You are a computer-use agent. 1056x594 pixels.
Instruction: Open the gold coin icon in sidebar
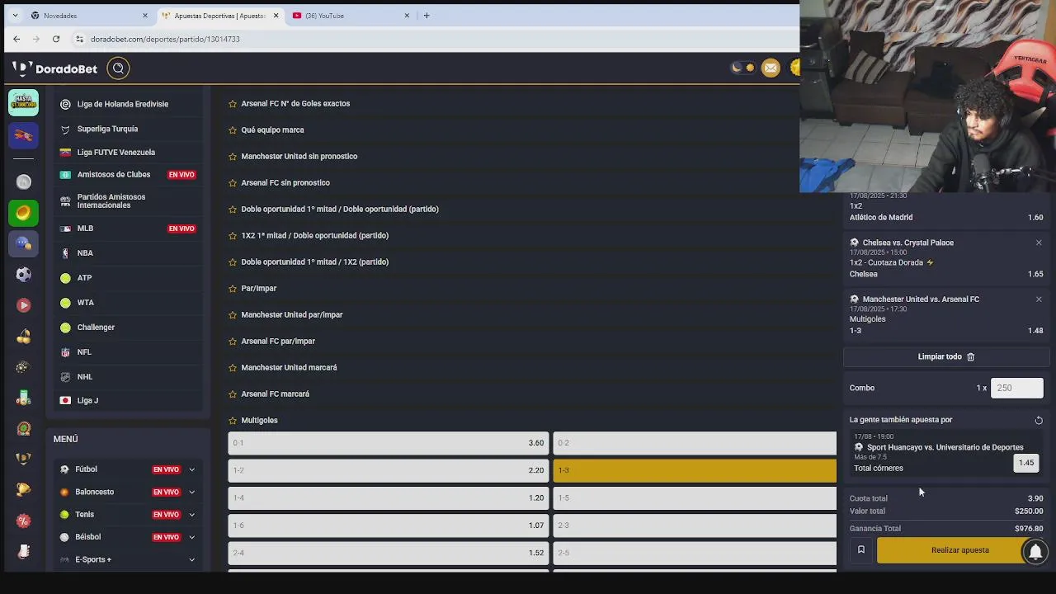[x=23, y=213]
